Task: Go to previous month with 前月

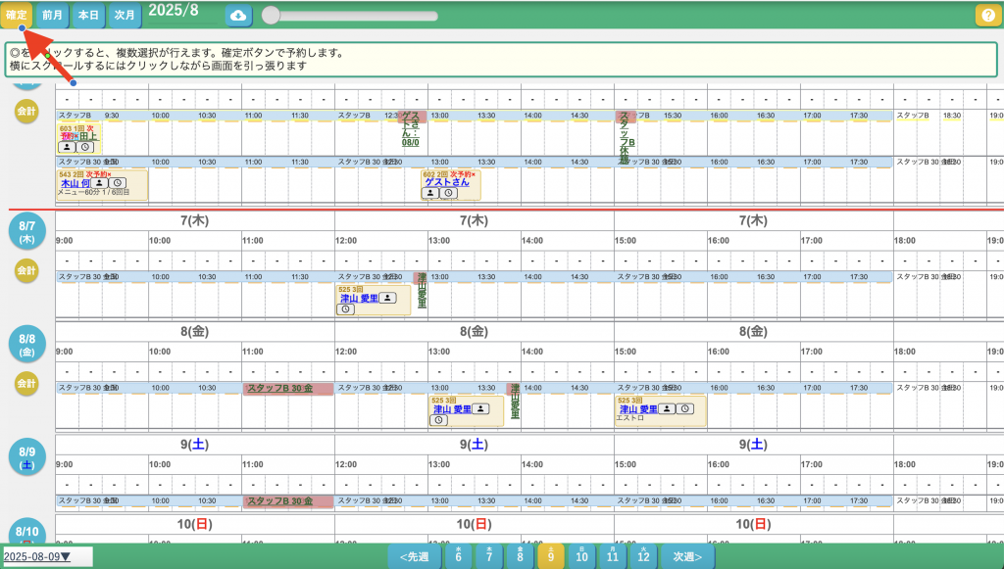Action: tap(52, 16)
